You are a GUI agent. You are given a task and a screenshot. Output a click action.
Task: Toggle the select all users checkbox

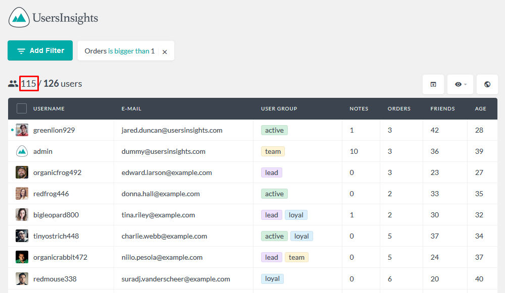tap(22, 108)
